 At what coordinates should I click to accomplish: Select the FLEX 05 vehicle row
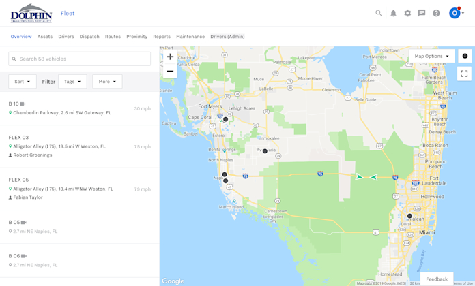pos(80,189)
